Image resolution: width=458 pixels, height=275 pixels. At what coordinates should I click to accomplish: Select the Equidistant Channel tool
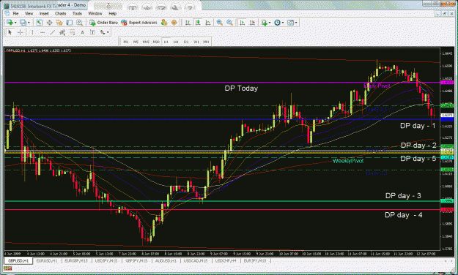[x=62, y=32]
